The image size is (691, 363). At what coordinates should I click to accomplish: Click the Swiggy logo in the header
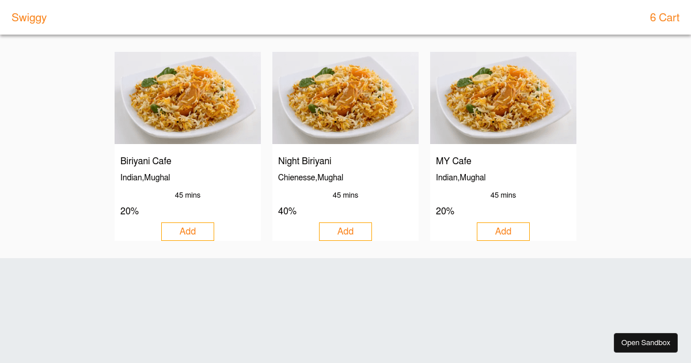coord(29,17)
